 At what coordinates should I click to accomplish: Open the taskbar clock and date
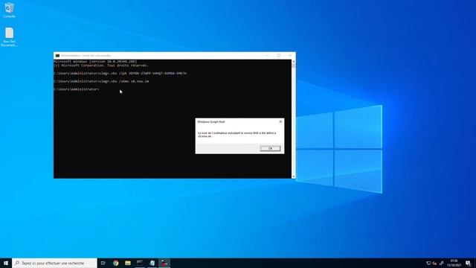454,263
